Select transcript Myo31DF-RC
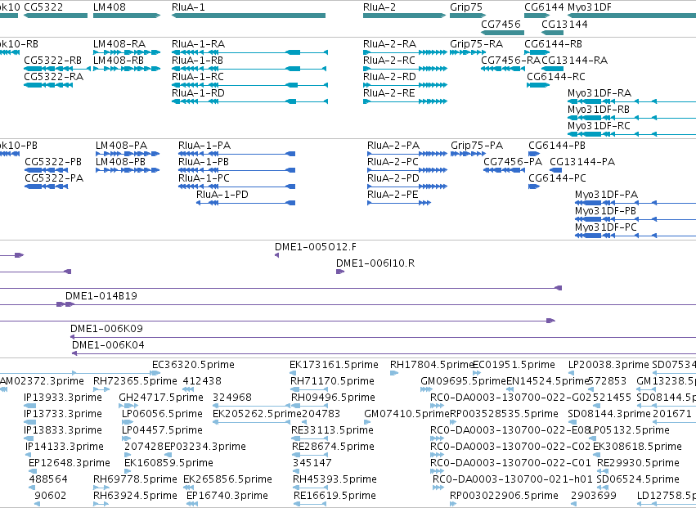 pos(631,134)
